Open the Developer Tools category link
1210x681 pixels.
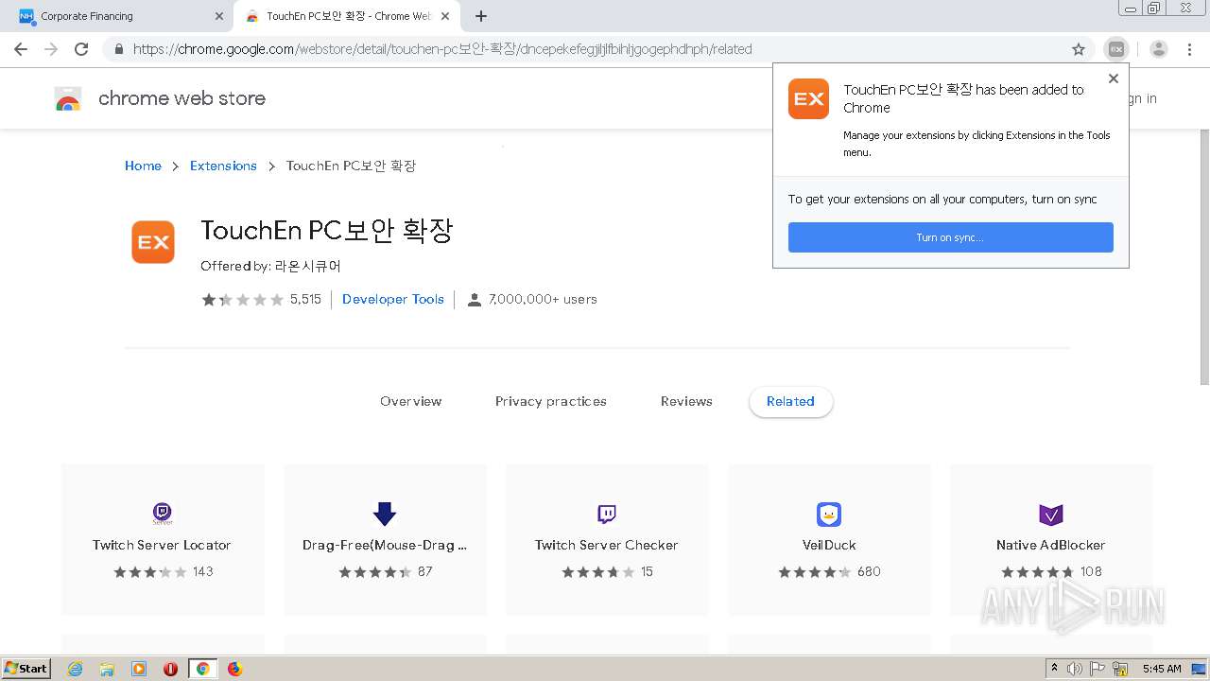coord(393,299)
